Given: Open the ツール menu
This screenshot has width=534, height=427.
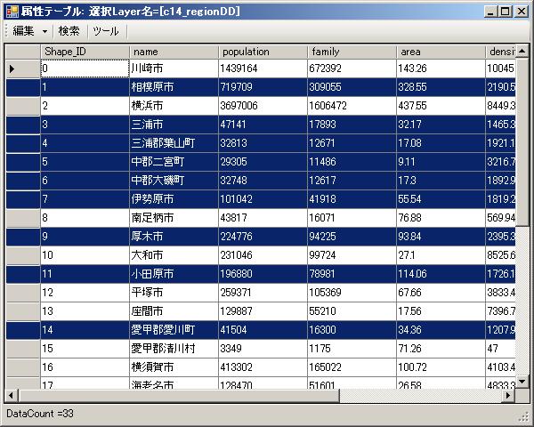Looking at the screenshot, I should tap(105, 30).
